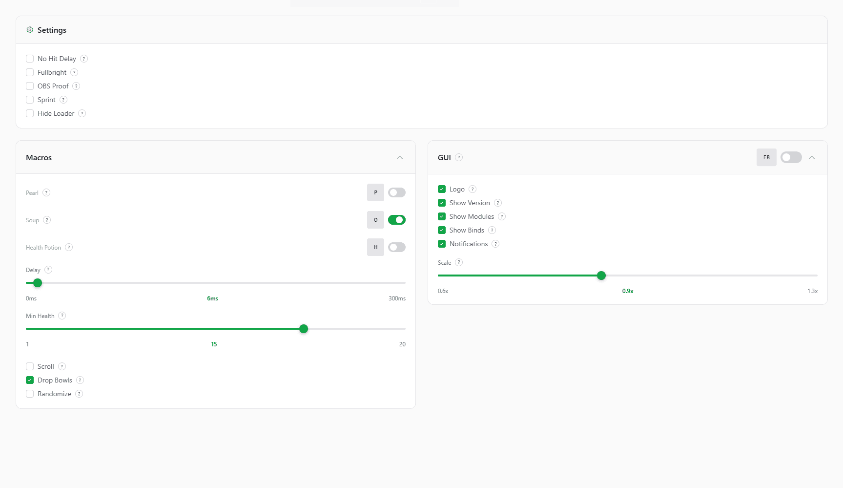This screenshot has width=843, height=488.
Task: Click the H keybind button for Health Potion
Action: click(x=375, y=247)
